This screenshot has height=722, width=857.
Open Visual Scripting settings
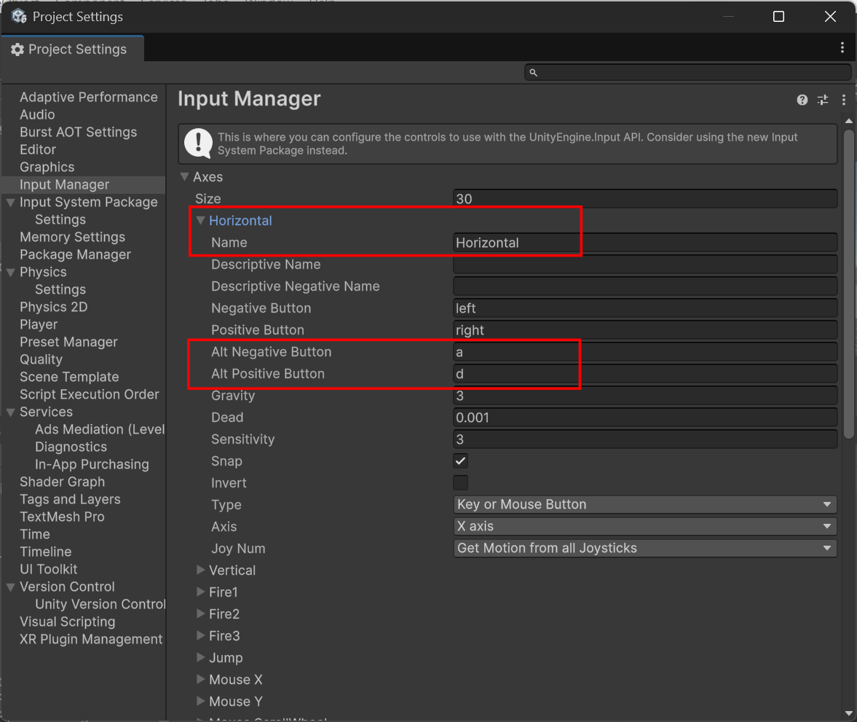[67, 622]
